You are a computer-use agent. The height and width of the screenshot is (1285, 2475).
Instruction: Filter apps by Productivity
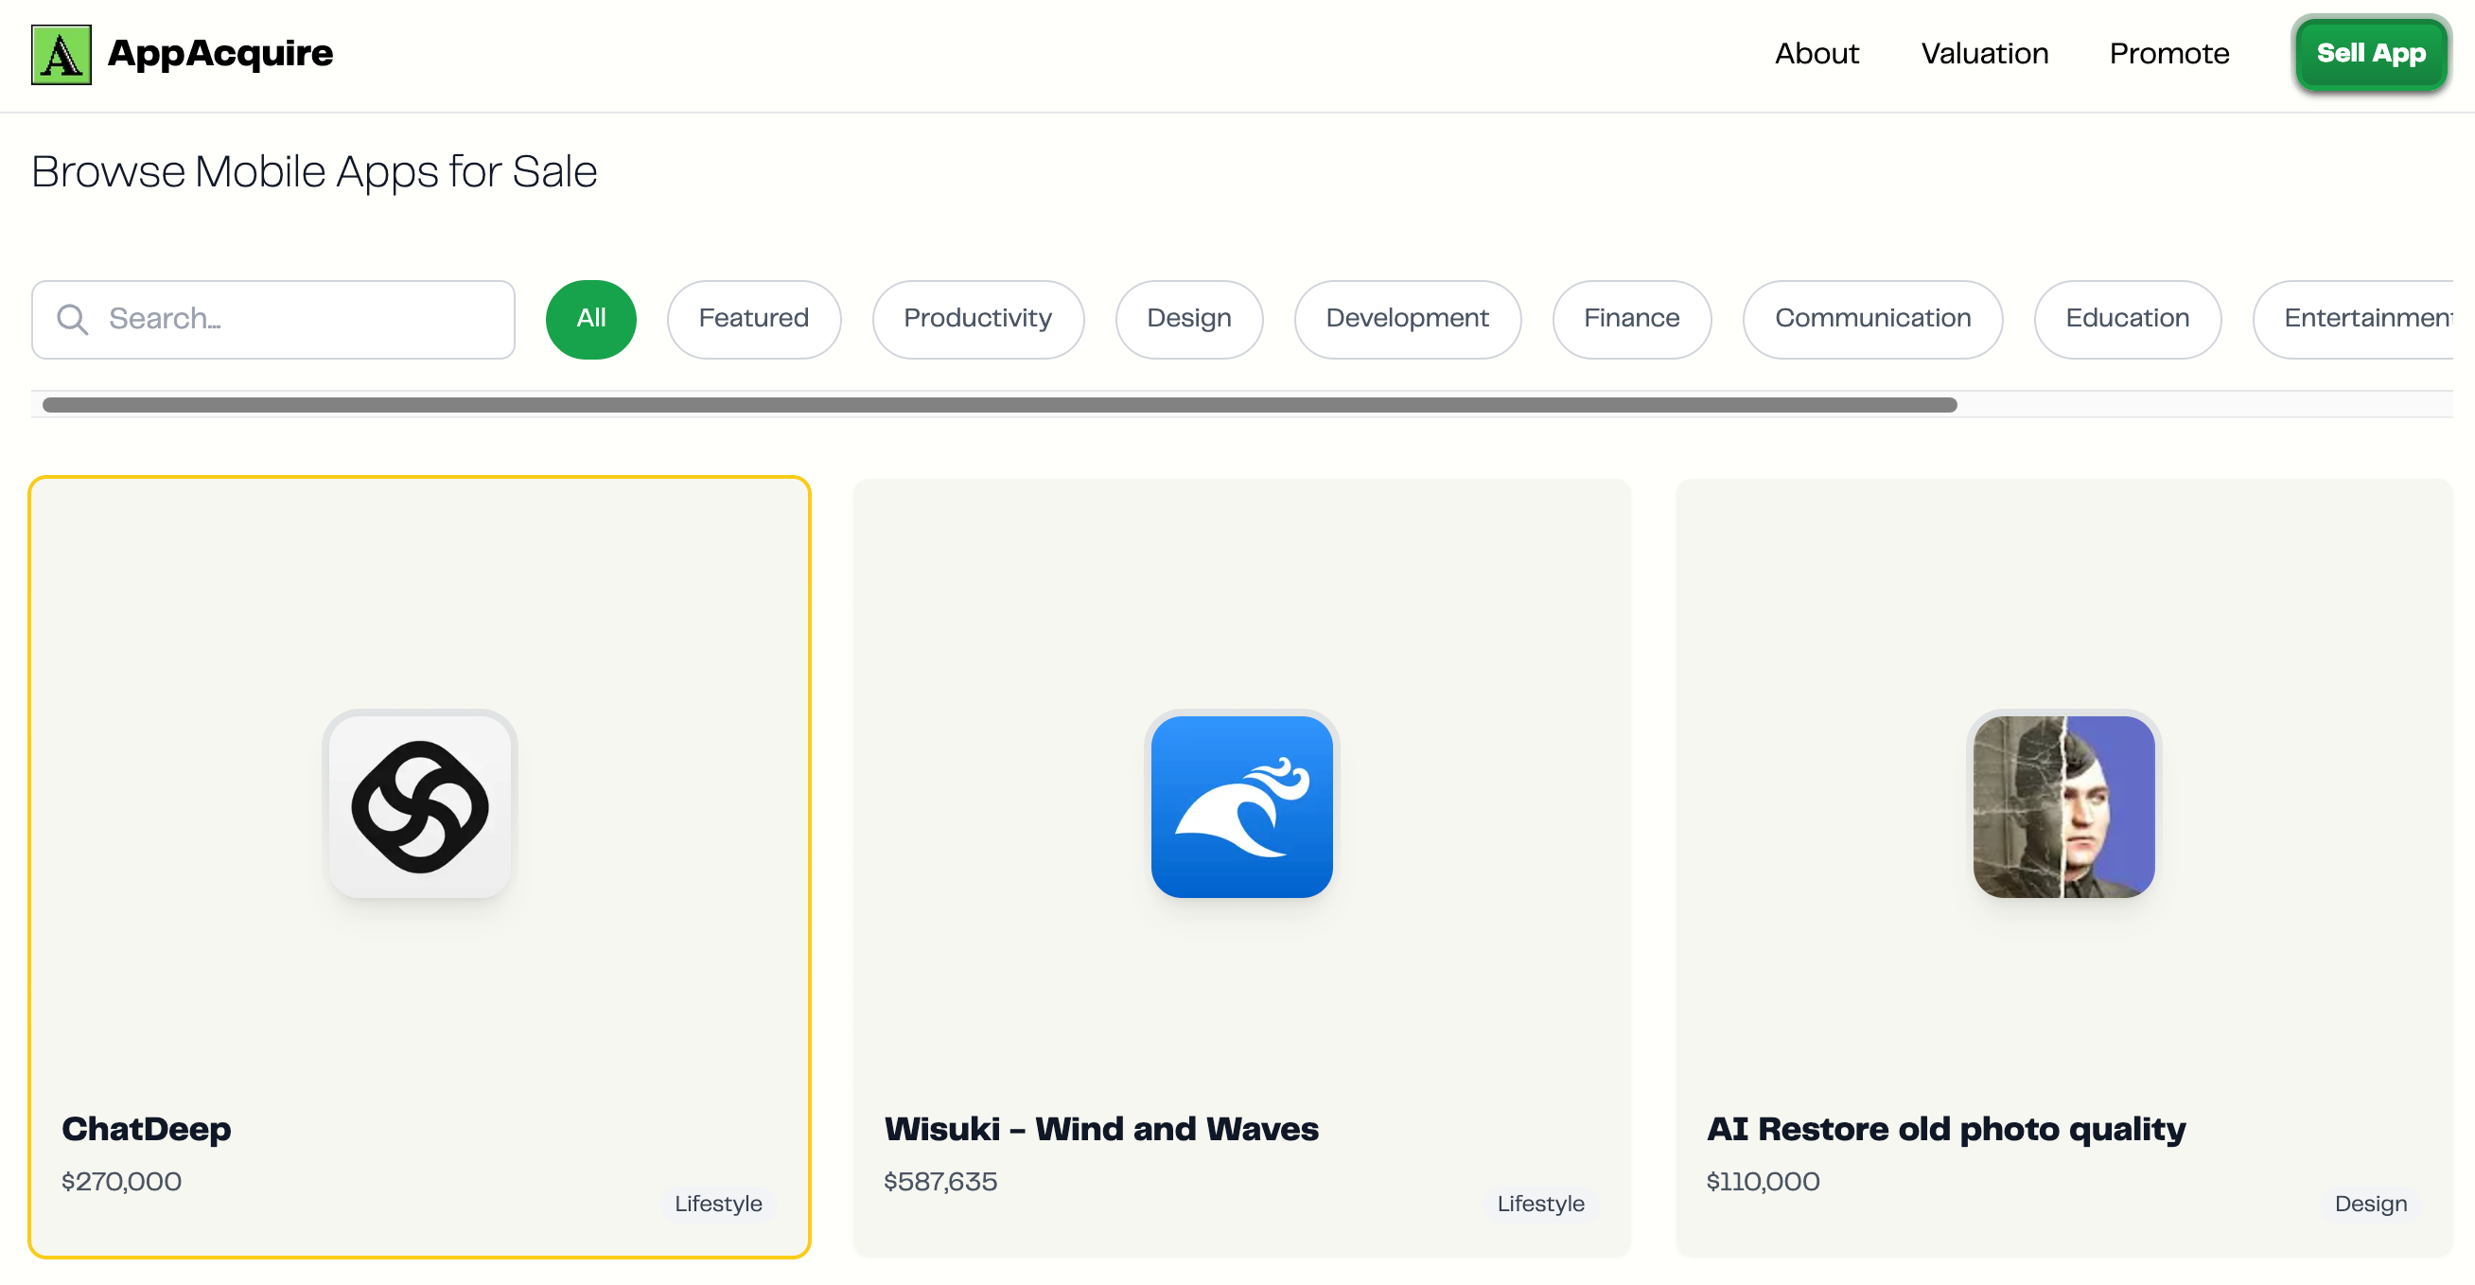point(977,319)
